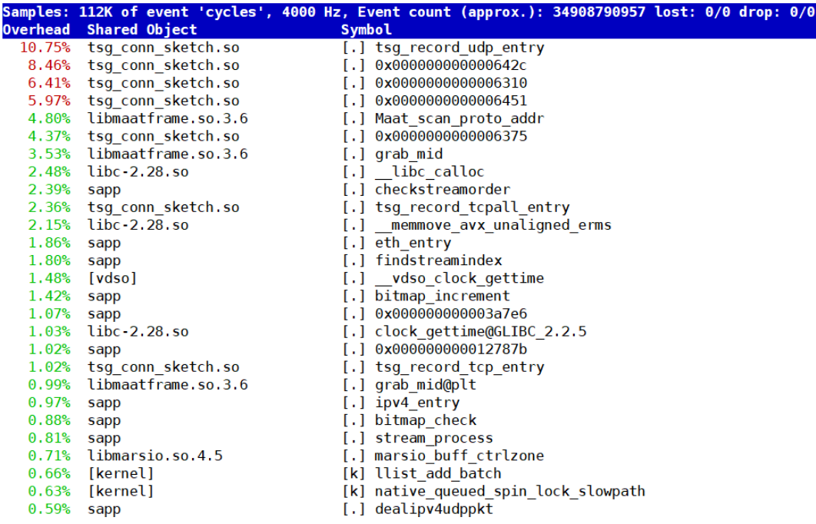Click the bitmap_increment symbol
816x524 pixels.
442,296
